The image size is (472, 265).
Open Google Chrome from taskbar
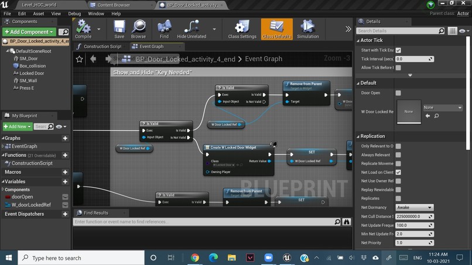[195, 258]
